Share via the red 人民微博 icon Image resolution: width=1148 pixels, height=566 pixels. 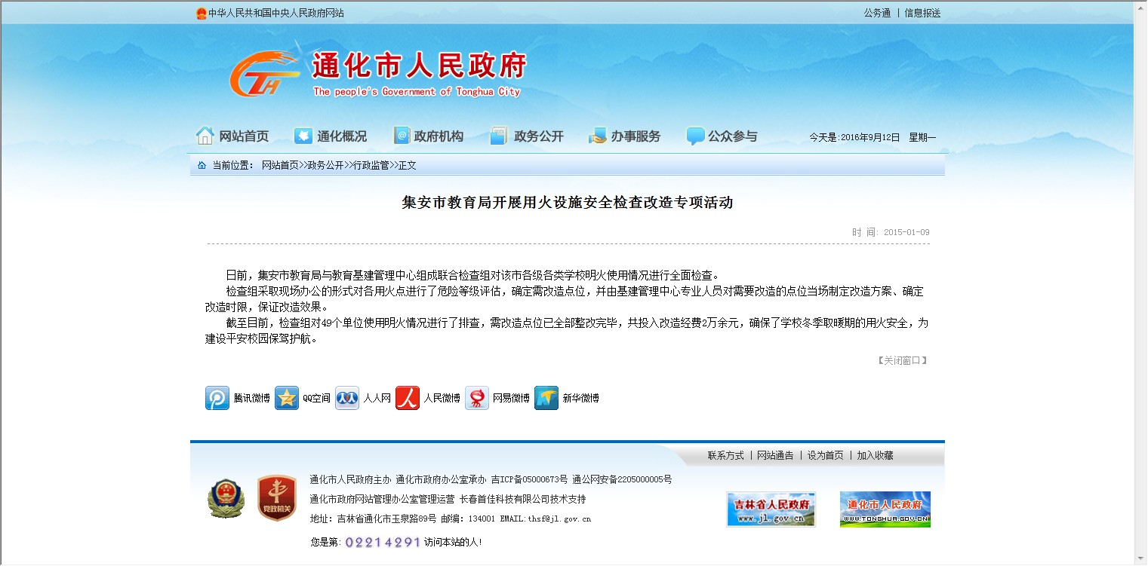click(x=408, y=398)
